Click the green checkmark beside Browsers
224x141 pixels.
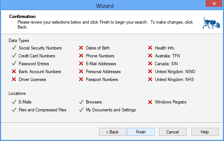[81, 102]
